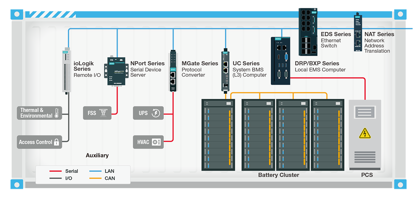This screenshot has width=419, height=197.
Task: Click the Thermal & Environmental box
Action: point(39,113)
